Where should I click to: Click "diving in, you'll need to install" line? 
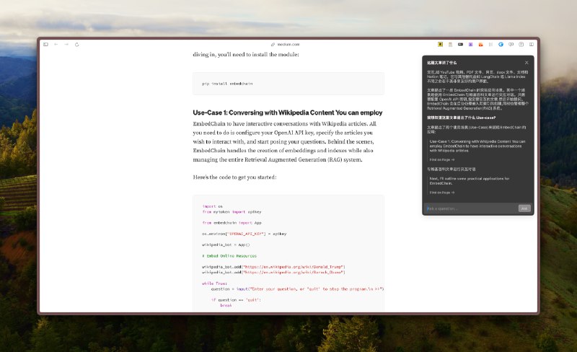[x=246, y=55]
